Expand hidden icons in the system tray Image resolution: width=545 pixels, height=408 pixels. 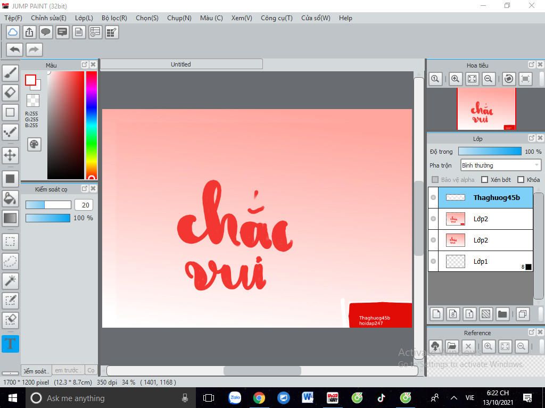point(453,397)
